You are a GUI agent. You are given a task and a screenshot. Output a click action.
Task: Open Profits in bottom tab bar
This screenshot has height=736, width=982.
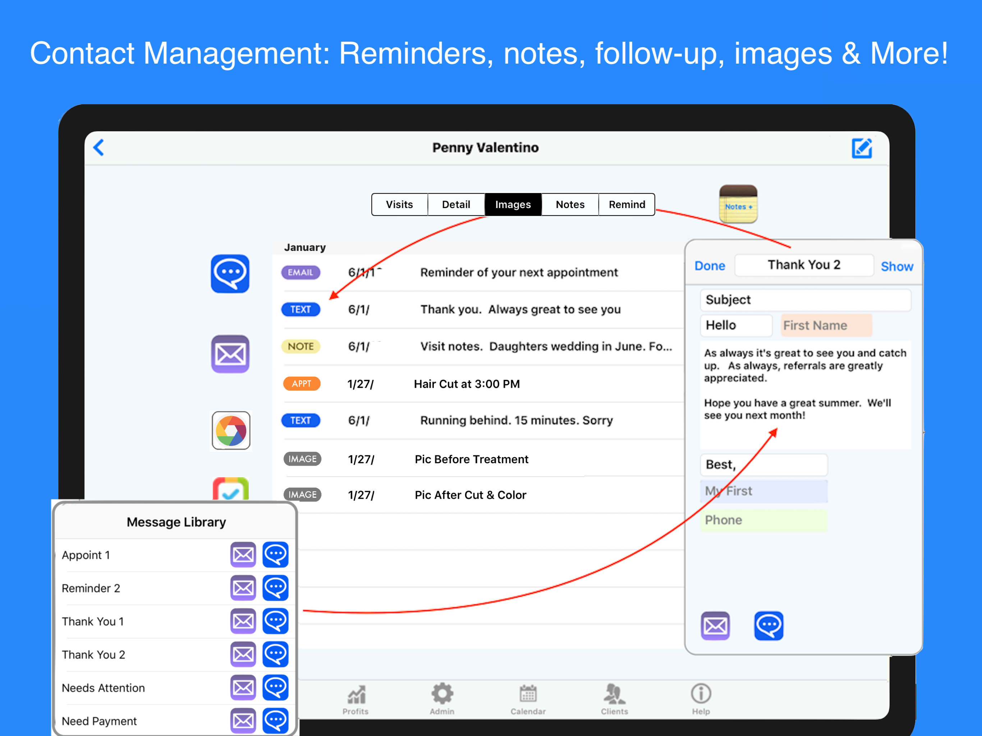[355, 700]
